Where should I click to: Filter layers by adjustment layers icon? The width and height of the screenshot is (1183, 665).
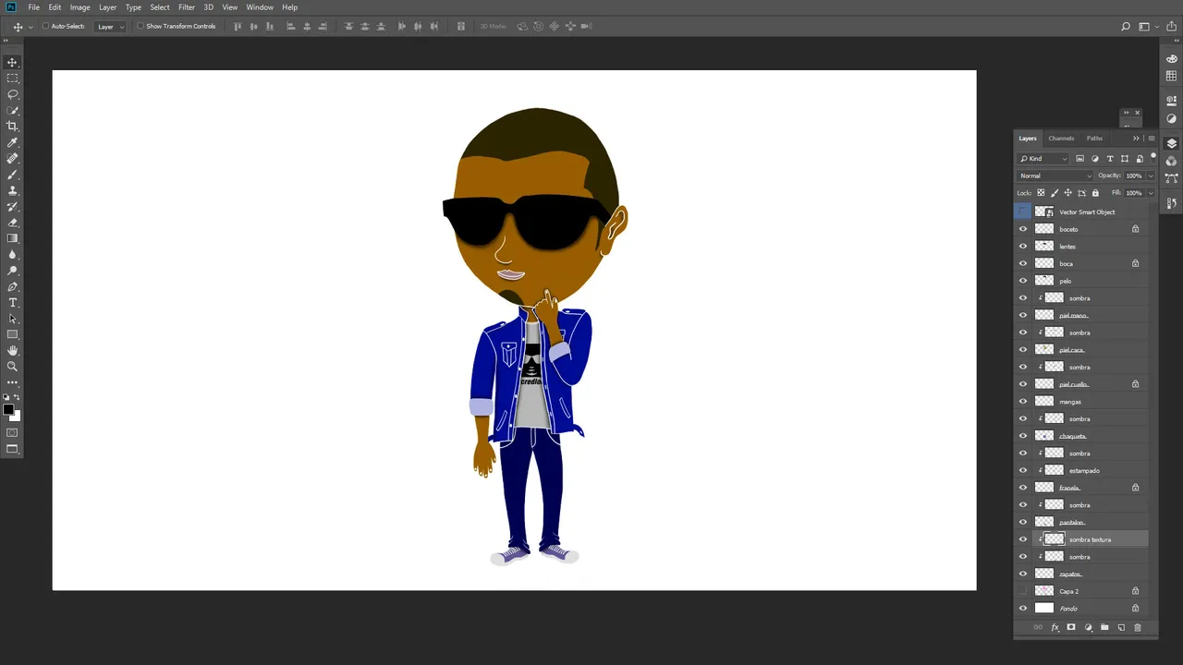click(x=1095, y=159)
